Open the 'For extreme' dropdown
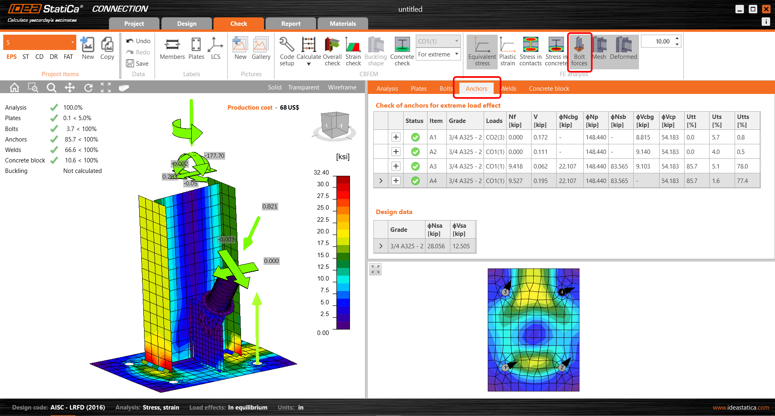Image resolution: width=775 pixels, height=416 pixels. tap(438, 54)
